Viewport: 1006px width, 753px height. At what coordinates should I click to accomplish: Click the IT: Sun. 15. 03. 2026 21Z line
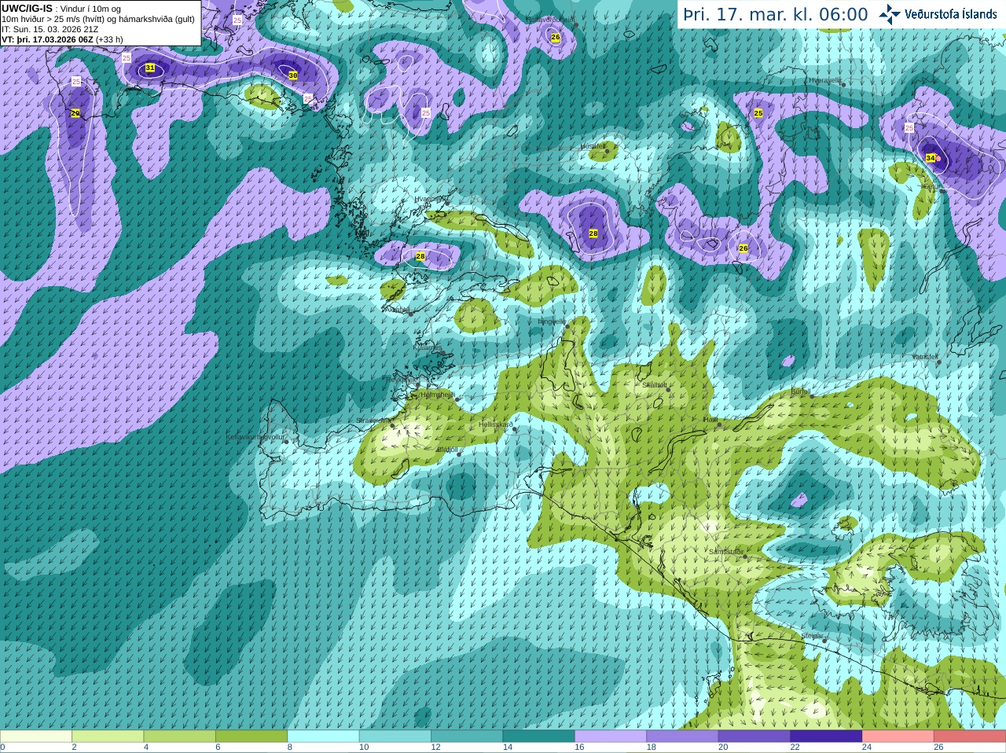tap(50, 29)
